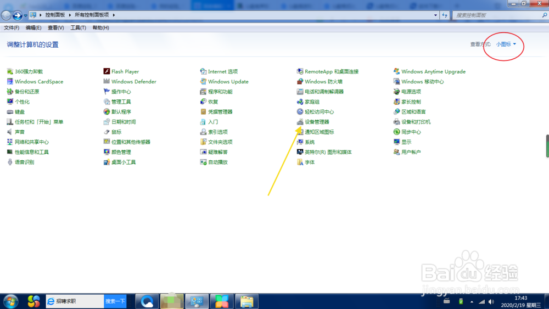
Task: Click the Windows 防火墙 icon
Action: [x=300, y=82]
